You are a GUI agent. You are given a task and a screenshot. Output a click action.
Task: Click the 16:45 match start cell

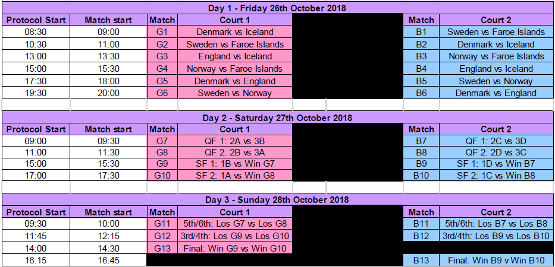(108, 260)
